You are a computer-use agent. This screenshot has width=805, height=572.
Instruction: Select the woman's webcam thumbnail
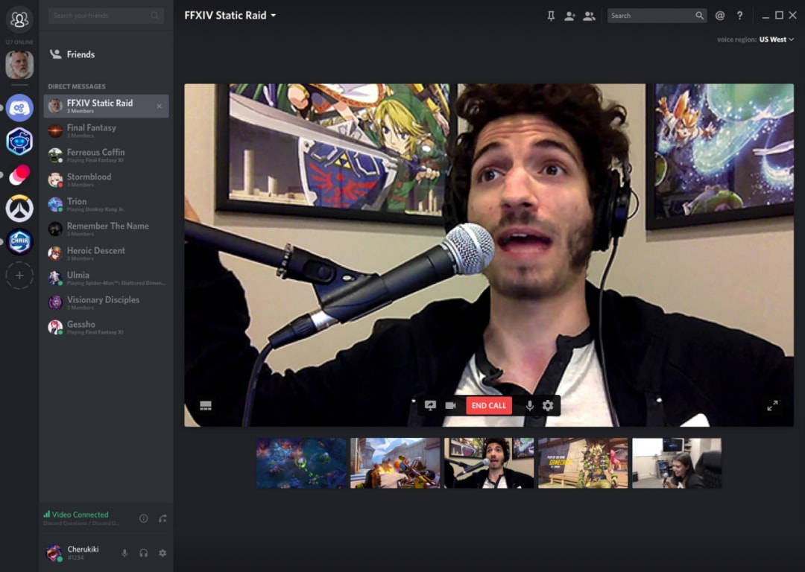(676, 463)
